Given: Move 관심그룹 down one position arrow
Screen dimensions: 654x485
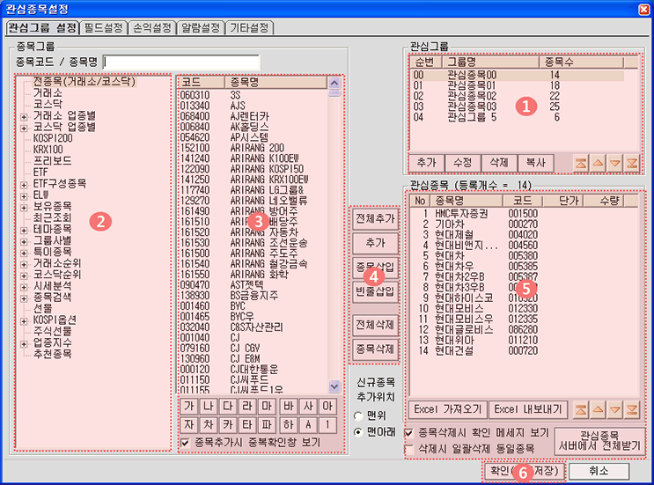Looking at the screenshot, I should [614, 163].
